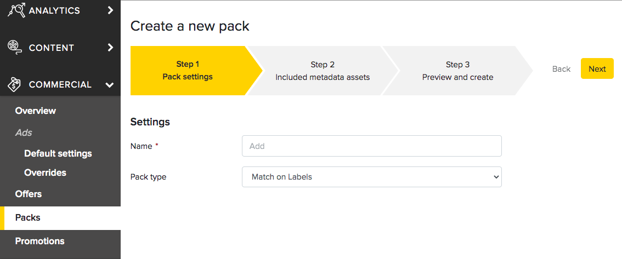Click the Content film reel icon

tap(15, 48)
